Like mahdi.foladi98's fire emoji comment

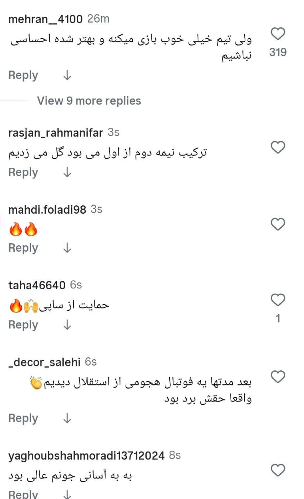[278, 224]
